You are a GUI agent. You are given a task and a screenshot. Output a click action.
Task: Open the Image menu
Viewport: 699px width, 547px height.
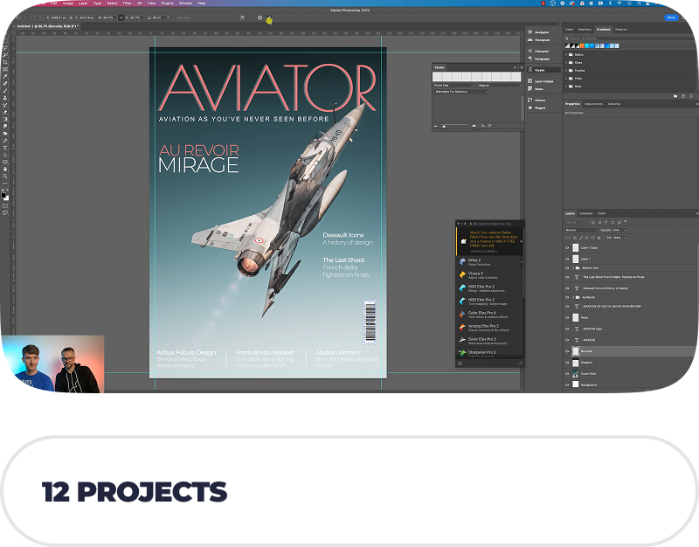[68, 3]
